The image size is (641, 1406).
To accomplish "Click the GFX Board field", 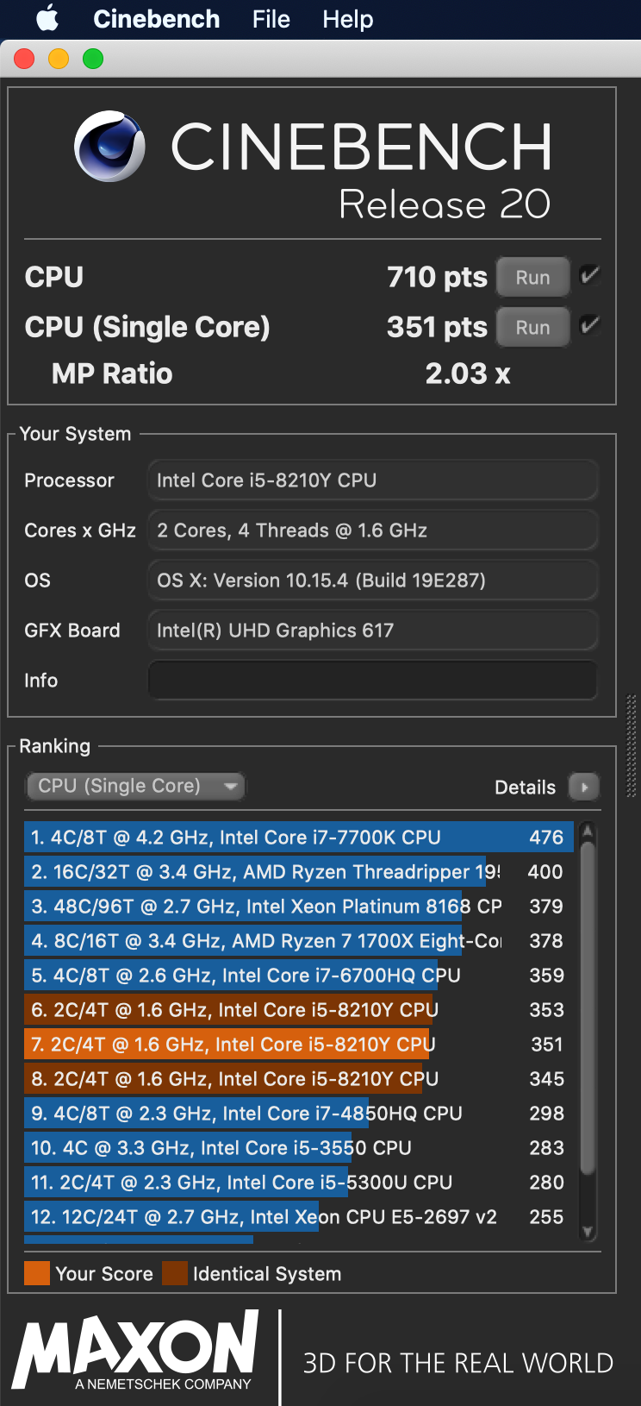I will tap(373, 631).
